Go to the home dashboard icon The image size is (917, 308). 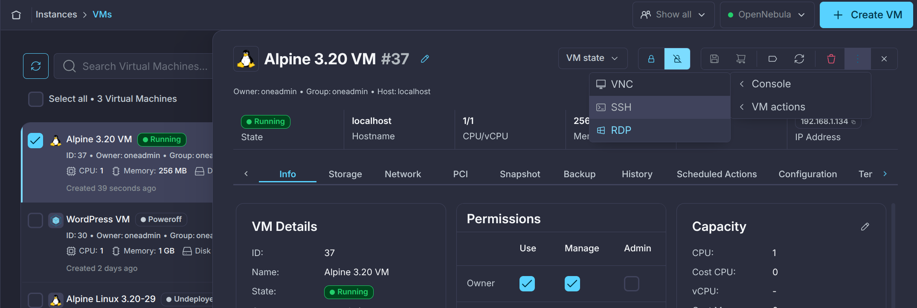click(16, 15)
